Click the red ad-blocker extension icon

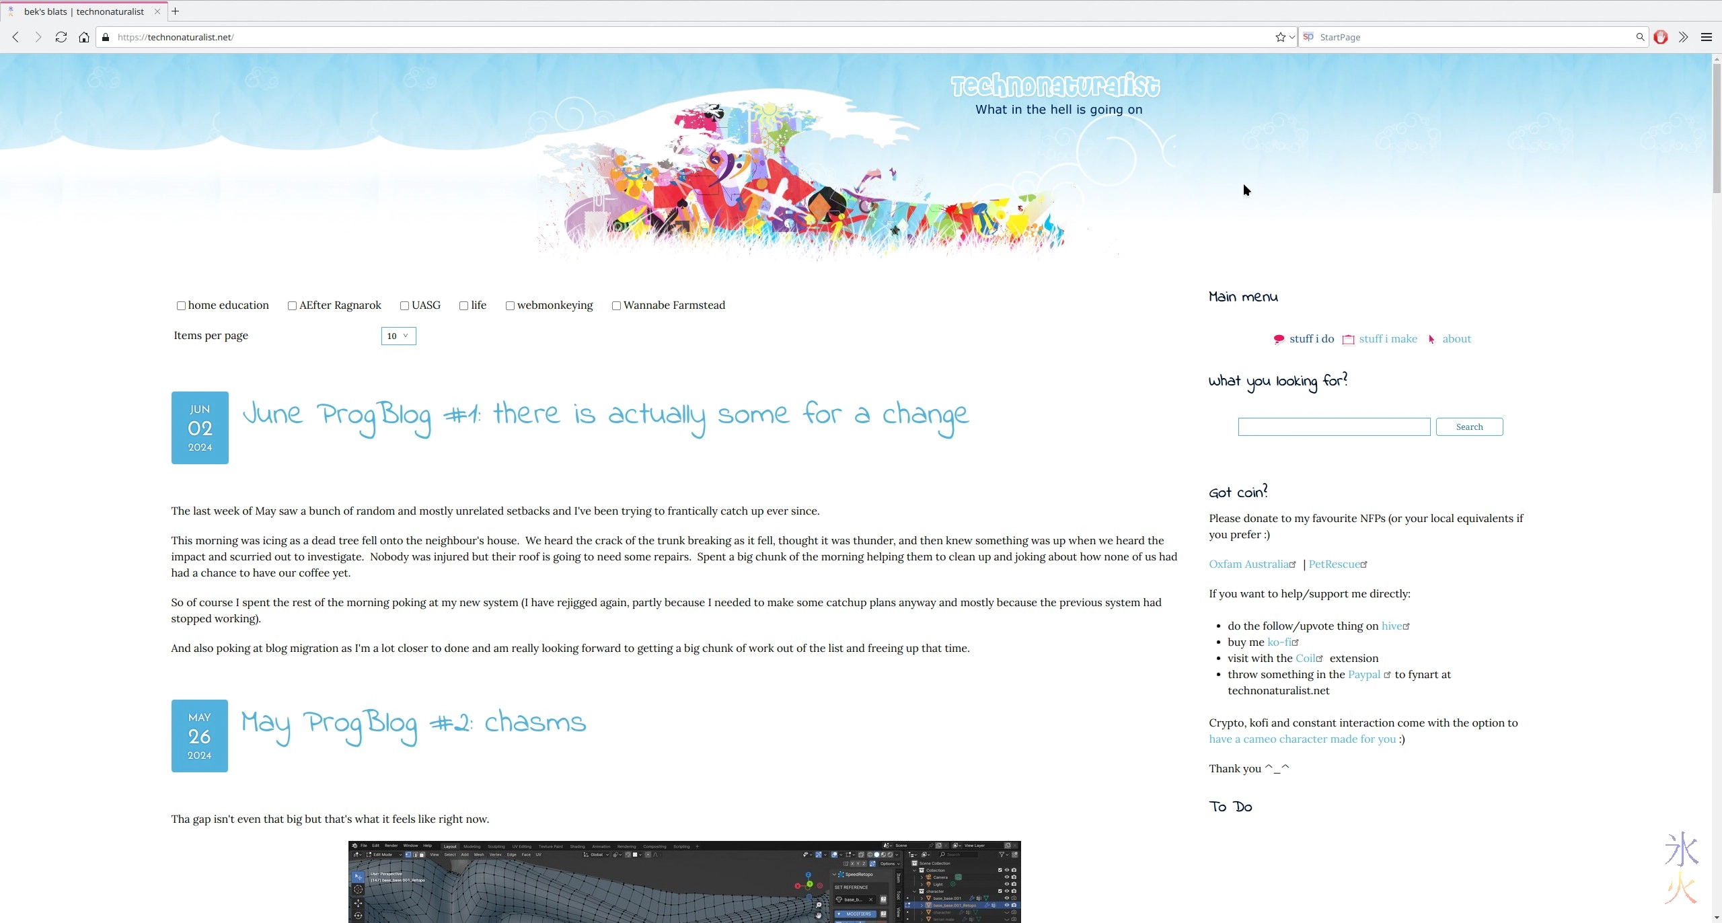pos(1660,37)
